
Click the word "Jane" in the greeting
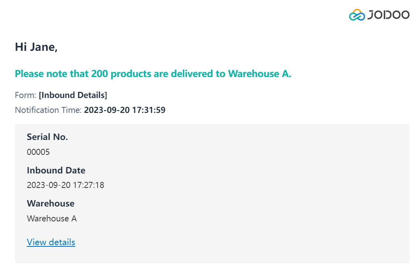[x=44, y=47]
